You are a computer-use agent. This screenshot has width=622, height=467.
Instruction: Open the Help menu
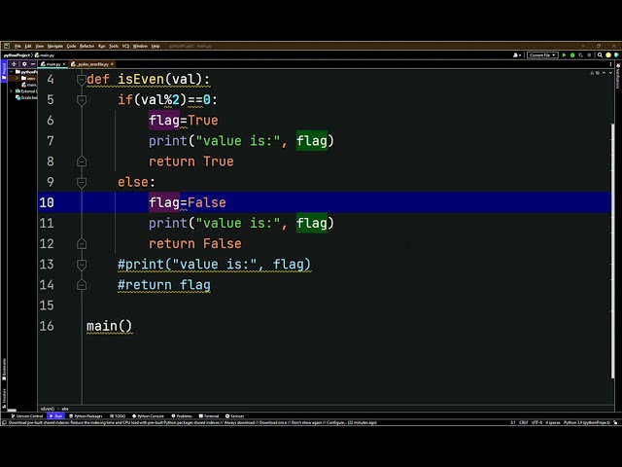click(155, 46)
